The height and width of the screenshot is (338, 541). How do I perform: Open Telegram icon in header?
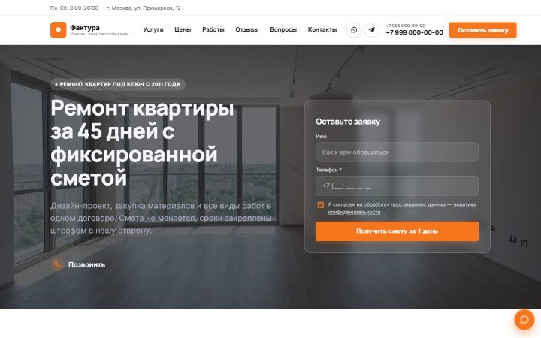tap(372, 30)
